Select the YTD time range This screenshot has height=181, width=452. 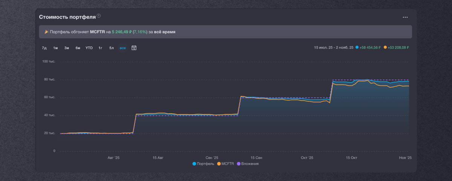click(89, 48)
